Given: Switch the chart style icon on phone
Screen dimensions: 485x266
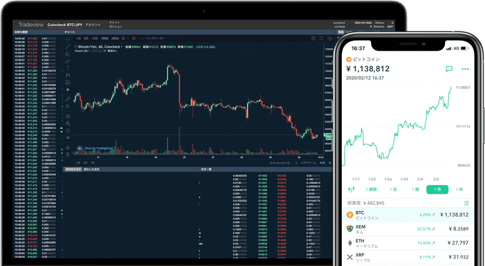Looking at the screenshot, I should click(351, 190).
